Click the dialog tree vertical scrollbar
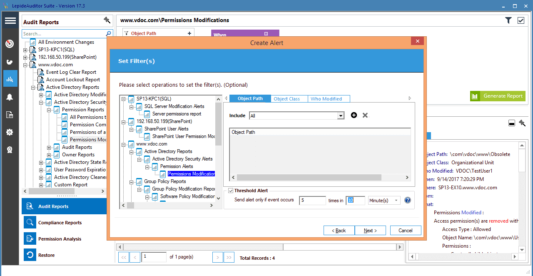This screenshot has height=276, width=533. (218, 125)
